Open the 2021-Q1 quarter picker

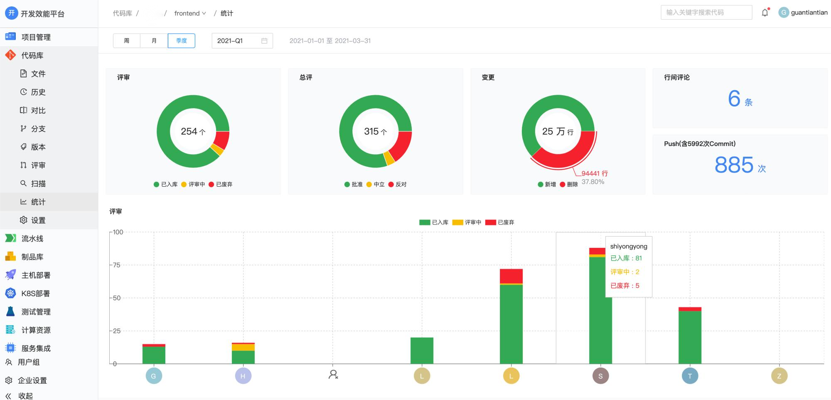[242, 41]
